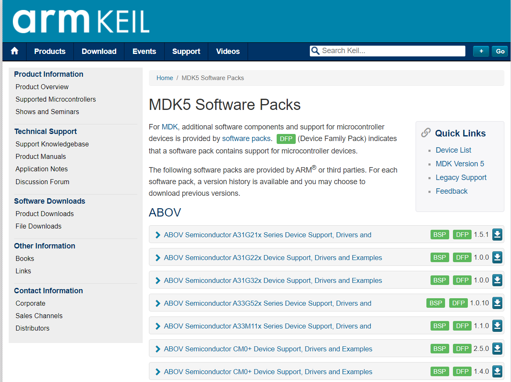Follow the software packs link

point(246,139)
